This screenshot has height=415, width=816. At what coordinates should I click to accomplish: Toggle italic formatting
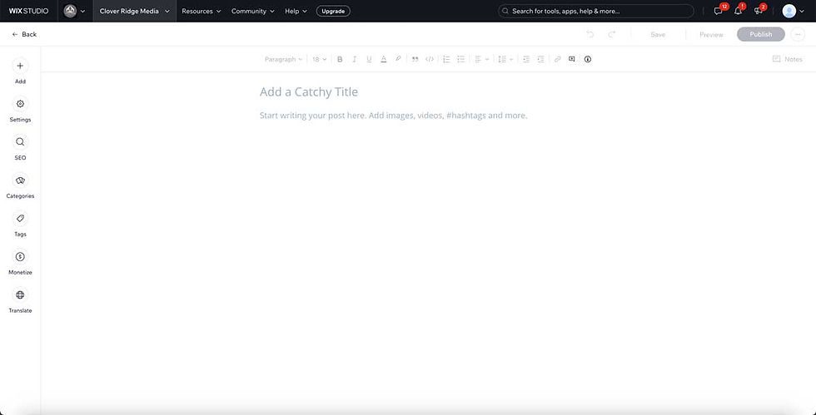355,59
